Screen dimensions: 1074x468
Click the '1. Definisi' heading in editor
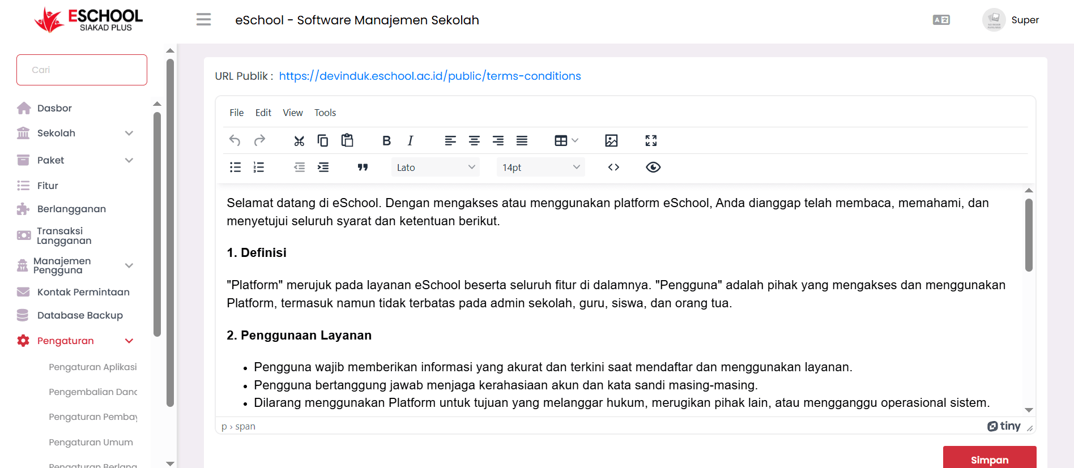click(x=257, y=252)
